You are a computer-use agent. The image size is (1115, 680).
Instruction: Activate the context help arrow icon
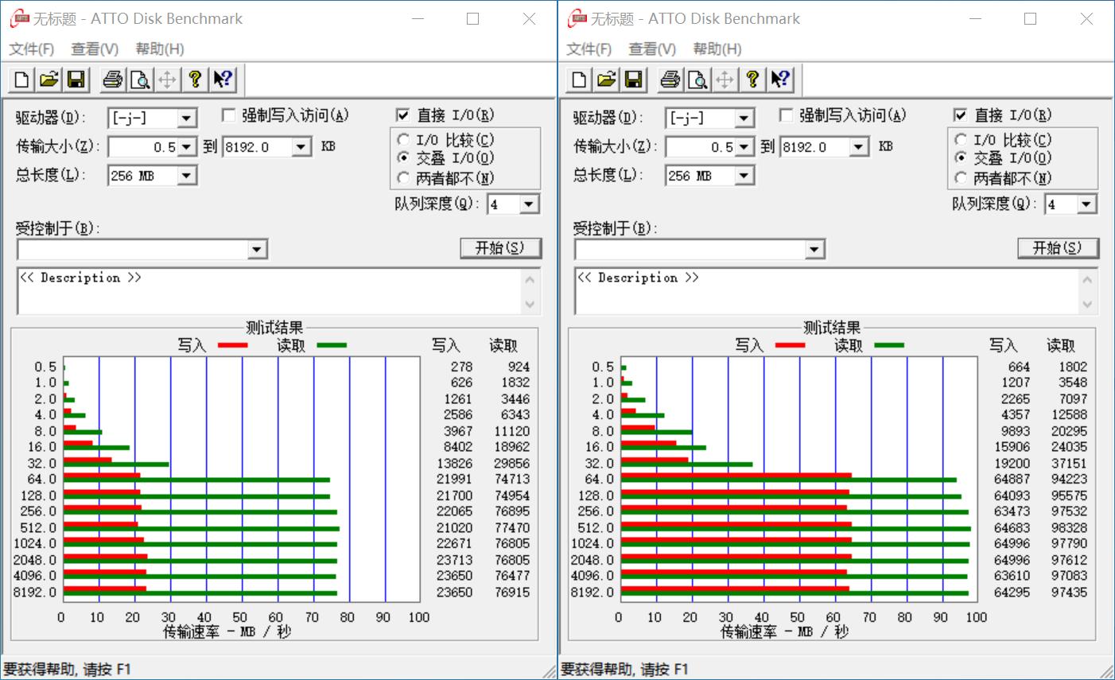(222, 79)
